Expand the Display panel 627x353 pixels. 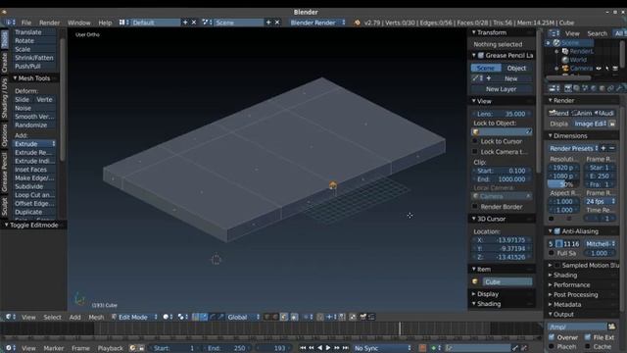tap(488, 294)
